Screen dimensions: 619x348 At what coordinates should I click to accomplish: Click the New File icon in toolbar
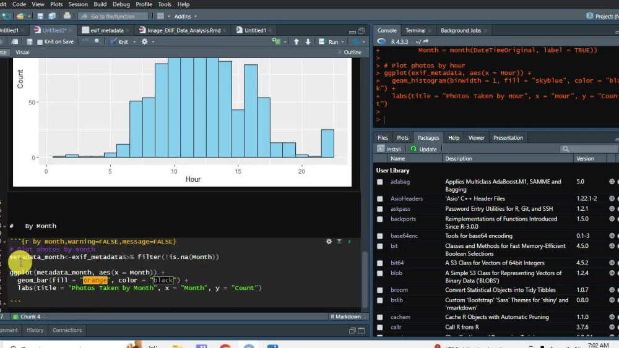click(6, 16)
